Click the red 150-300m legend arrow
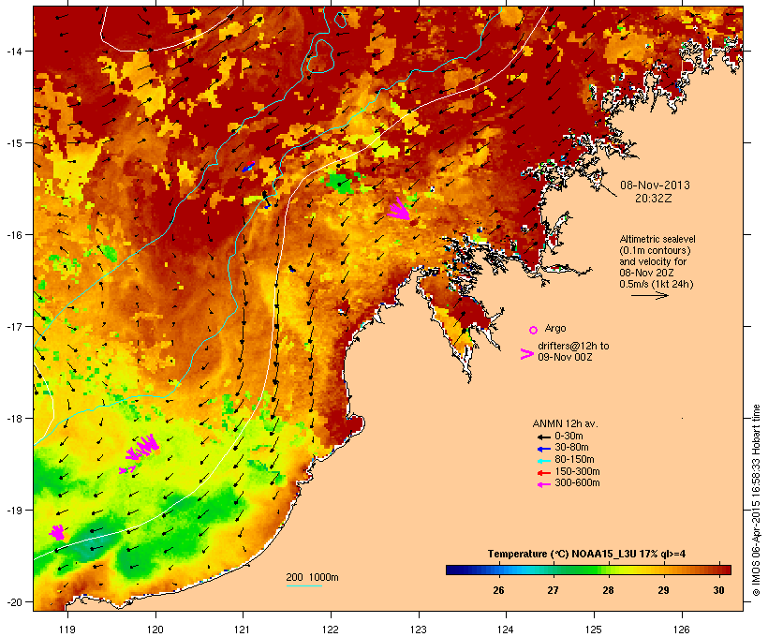Screen dimensions: 768x637 click(x=543, y=473)
